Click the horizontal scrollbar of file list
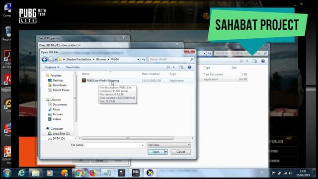This screenshot has height=179, width=318. click(128, 138)
